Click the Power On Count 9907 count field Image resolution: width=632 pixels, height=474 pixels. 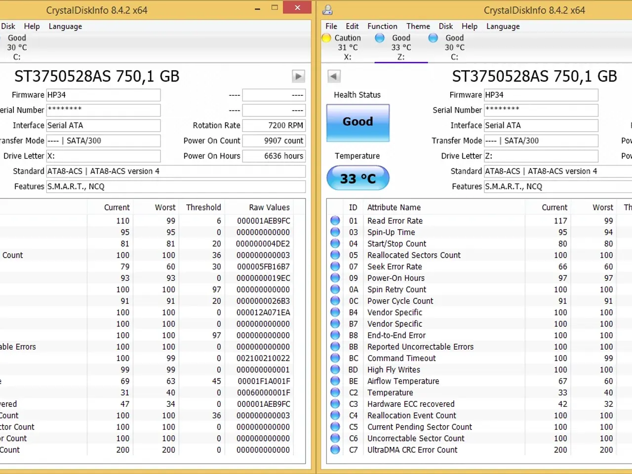click(274, 141)
